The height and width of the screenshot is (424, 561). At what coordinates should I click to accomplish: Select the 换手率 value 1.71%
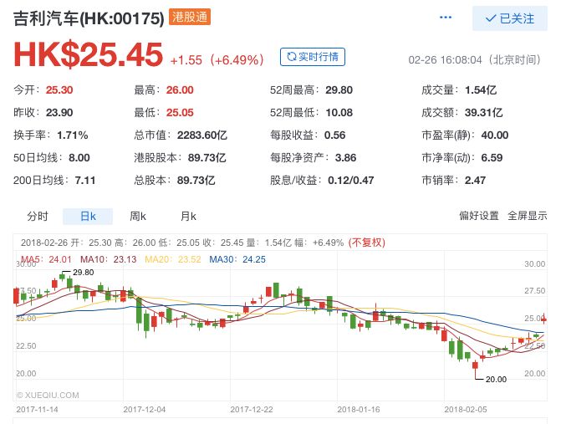click(x=72, y=135)
